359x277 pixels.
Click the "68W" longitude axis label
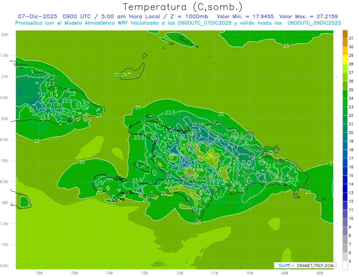pyautogui.click(x=320, y=273)
